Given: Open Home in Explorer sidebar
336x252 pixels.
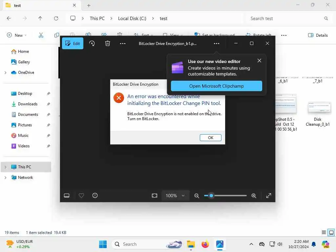Looking at the screenshot, I should 23,52.
